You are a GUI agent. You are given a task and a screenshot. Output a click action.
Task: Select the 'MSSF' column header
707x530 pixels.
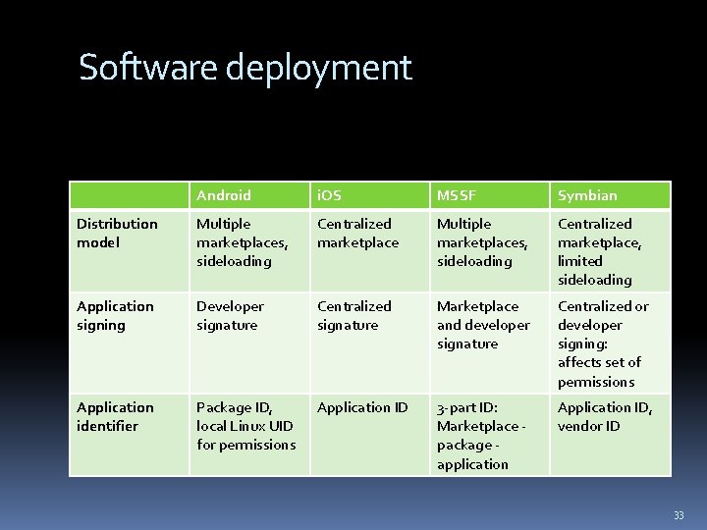[490, 195]
